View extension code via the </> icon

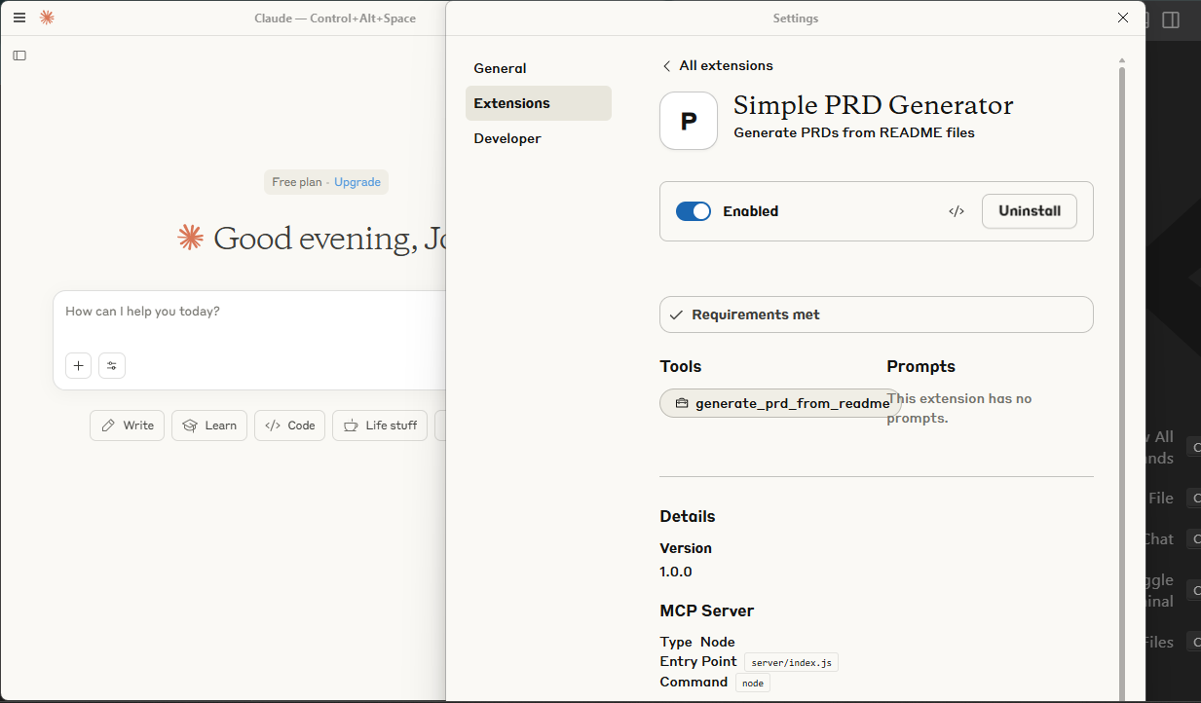point(956,210)
